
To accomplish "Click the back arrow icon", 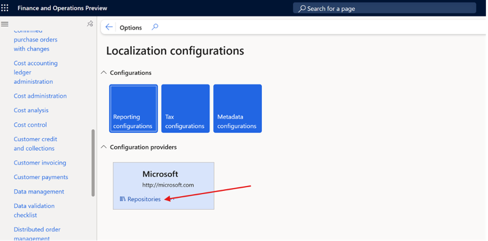I will coord(109,27).
